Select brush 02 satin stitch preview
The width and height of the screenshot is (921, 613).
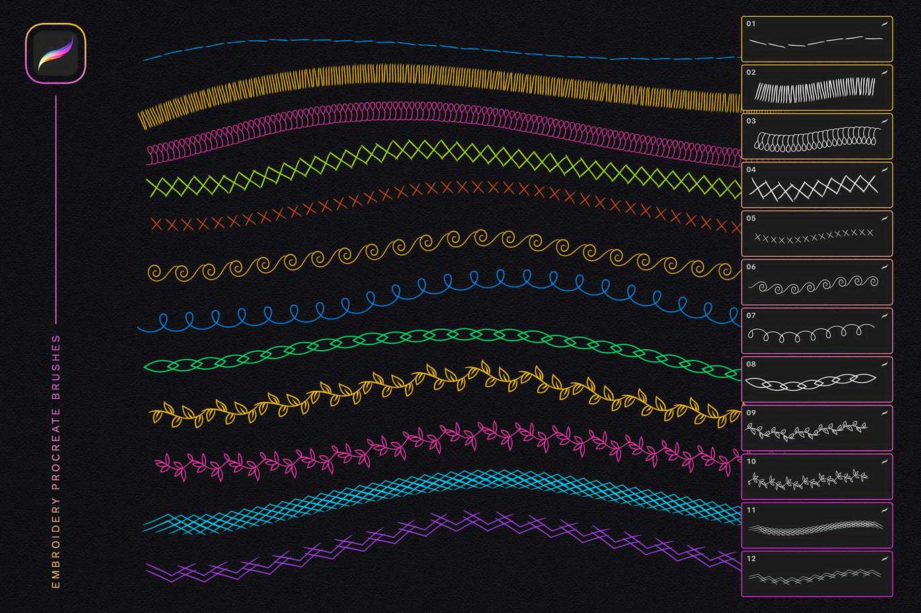[816, 90]
